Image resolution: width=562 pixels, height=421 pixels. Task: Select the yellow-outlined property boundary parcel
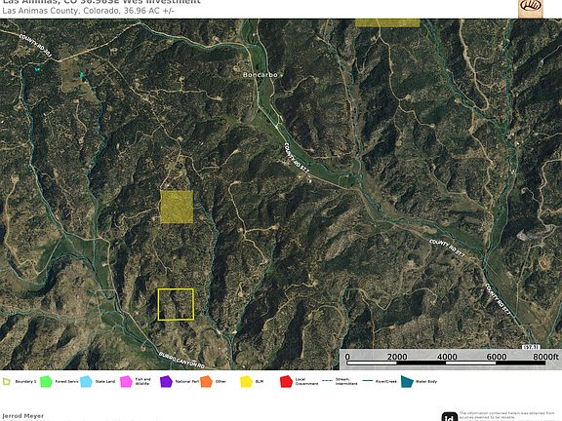click(176, 304)
